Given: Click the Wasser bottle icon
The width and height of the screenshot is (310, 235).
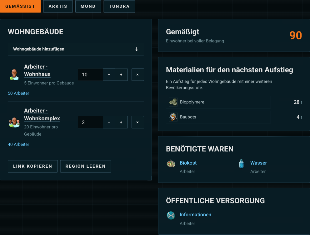Looking at the screenshot, I should pyautogui.click(x=241, y=164).
